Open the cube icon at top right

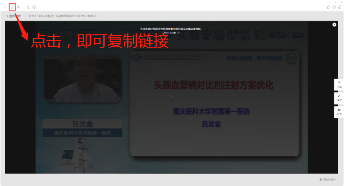pyautogui.click(x=334, y=7)
